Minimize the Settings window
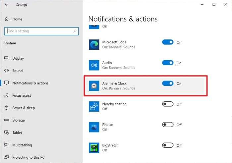The width and height of the screenshot is (232, 163). coord(202,4)
